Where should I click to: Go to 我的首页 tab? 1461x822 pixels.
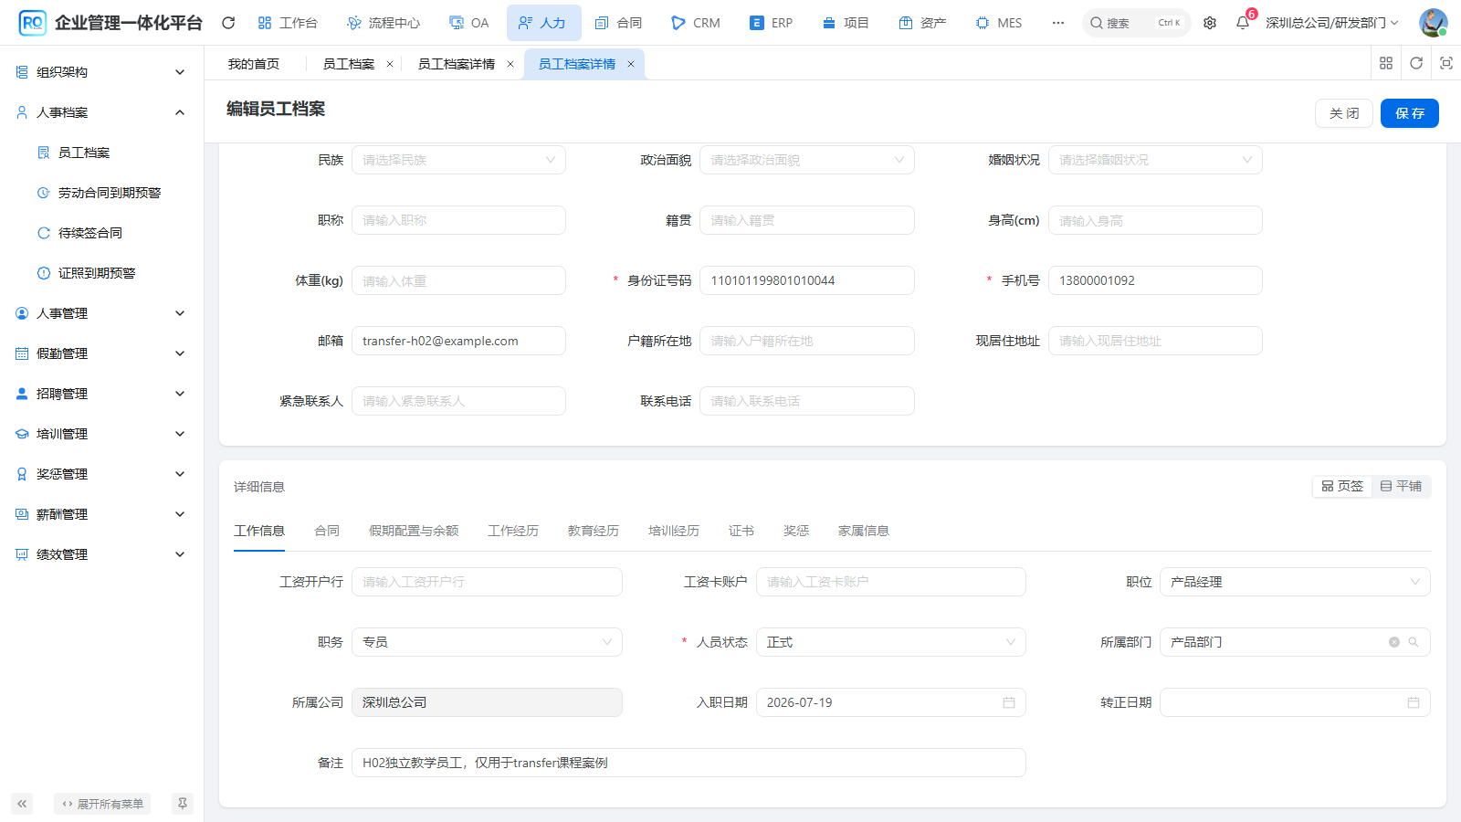click(254, 64)
